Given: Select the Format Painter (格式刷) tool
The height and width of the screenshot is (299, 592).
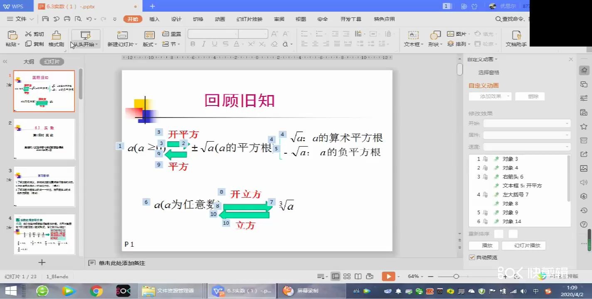Looking at the screenshot, I should click(57, 37).
